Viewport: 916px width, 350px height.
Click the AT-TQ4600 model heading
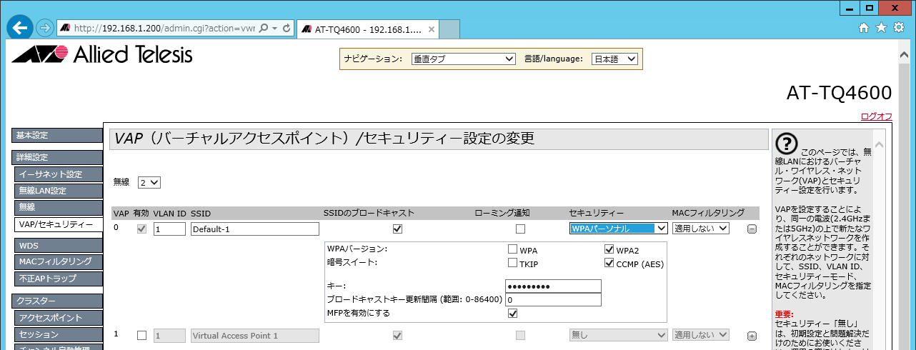[x=839, y=93]
